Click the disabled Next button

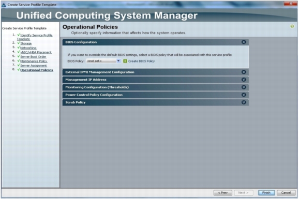243,193
